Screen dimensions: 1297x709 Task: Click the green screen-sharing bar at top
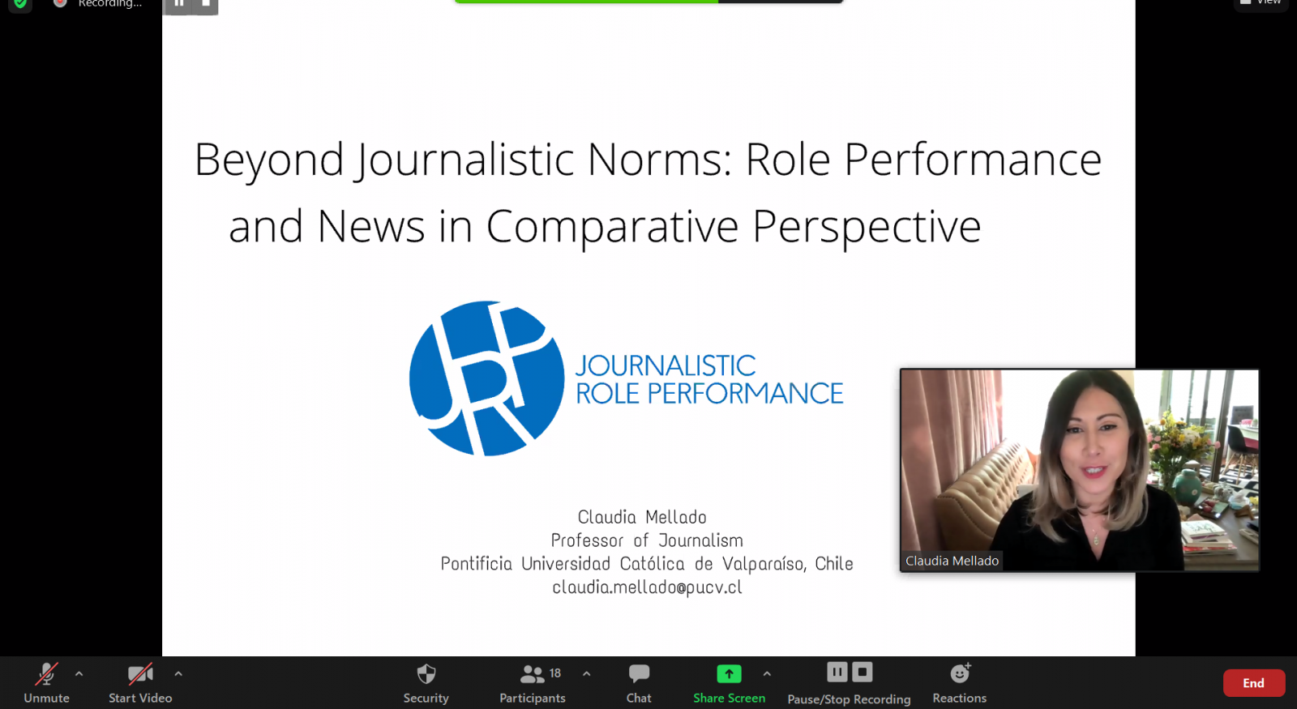click(586, 2)
